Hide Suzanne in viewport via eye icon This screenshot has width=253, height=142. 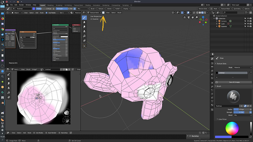pos(248,26)
